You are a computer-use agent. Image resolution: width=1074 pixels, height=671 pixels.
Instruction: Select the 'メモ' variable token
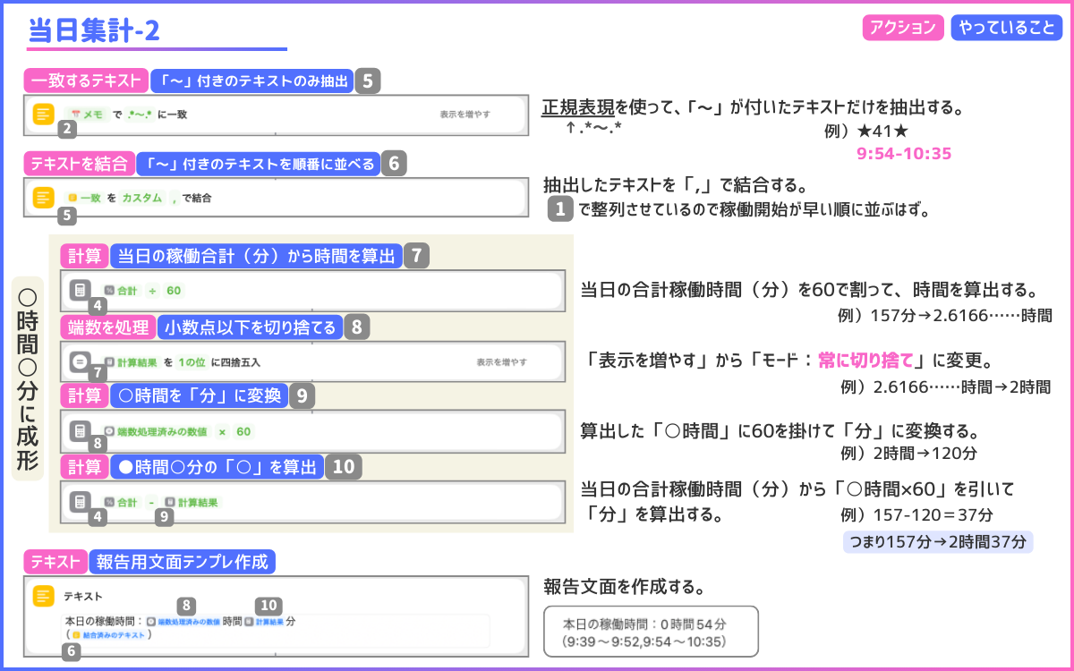click(x=87, y=115)
